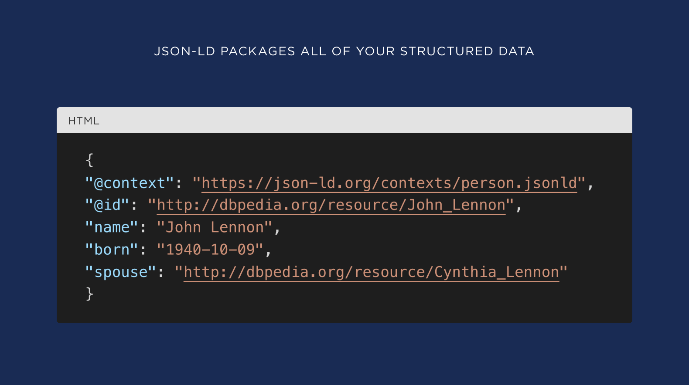Click the "@id" key in the code
The image size is (689, 385).
tap(107, 205)
